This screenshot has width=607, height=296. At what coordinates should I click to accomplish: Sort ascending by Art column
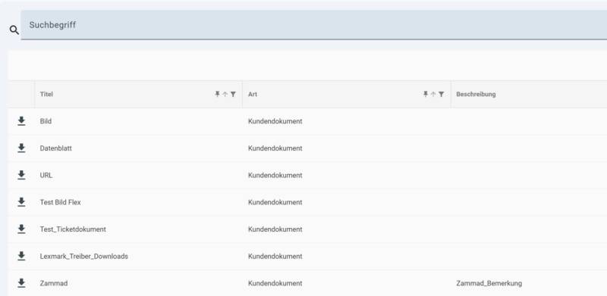433,94
